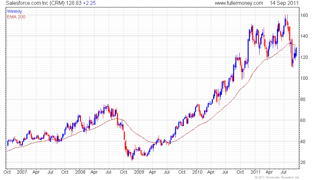316x180 pixels.
Task: Click the +2.25 change value
Action: pos(89,3)
